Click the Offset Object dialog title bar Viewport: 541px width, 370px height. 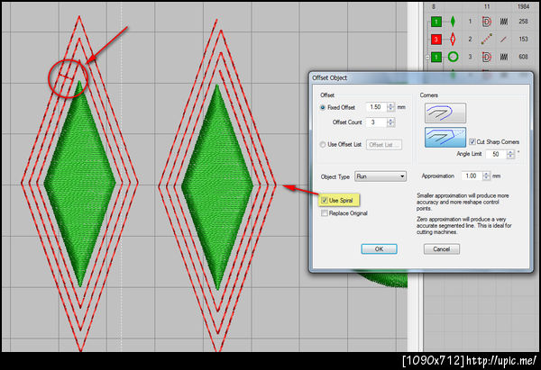tap(420, 77)
